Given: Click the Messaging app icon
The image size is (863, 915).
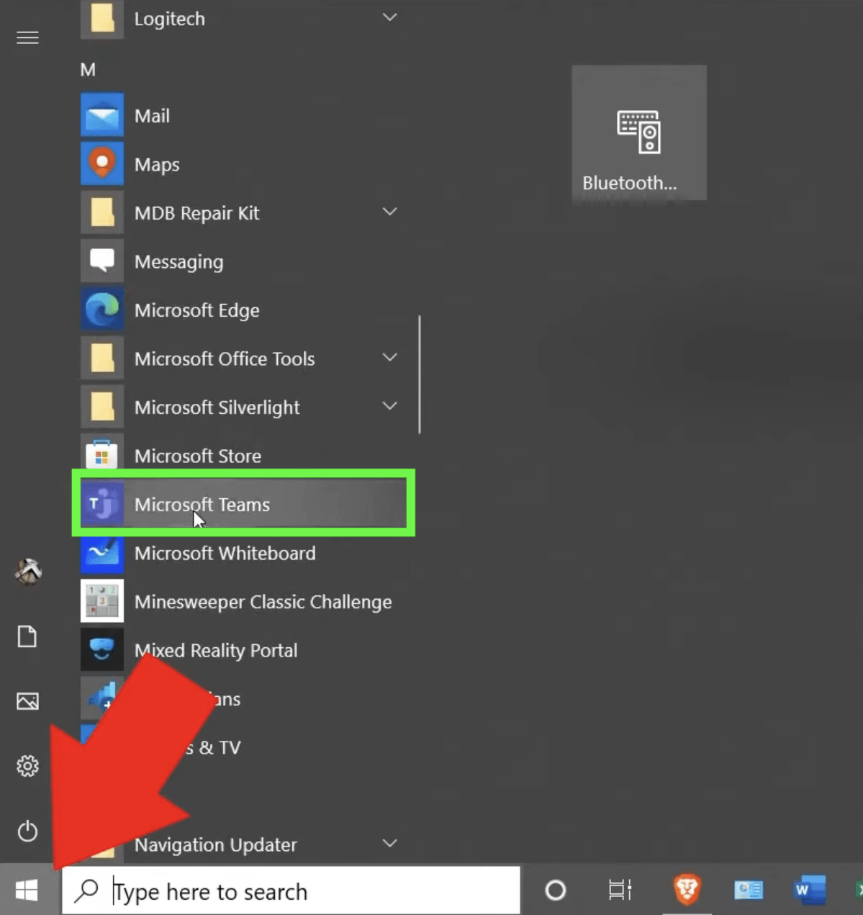Looking at the screenshot, I should [x=101, y=261].
